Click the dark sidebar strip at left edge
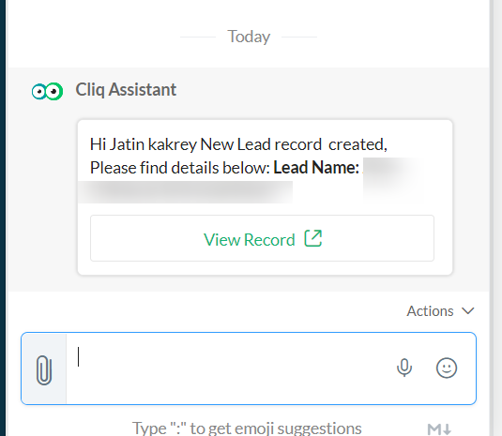The image size is (502, 436). pyautogui.click(x=3, y=218)
